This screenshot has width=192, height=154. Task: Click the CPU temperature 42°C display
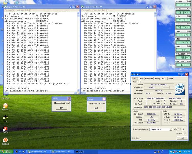pyautogui.click(x=183, y=35)
